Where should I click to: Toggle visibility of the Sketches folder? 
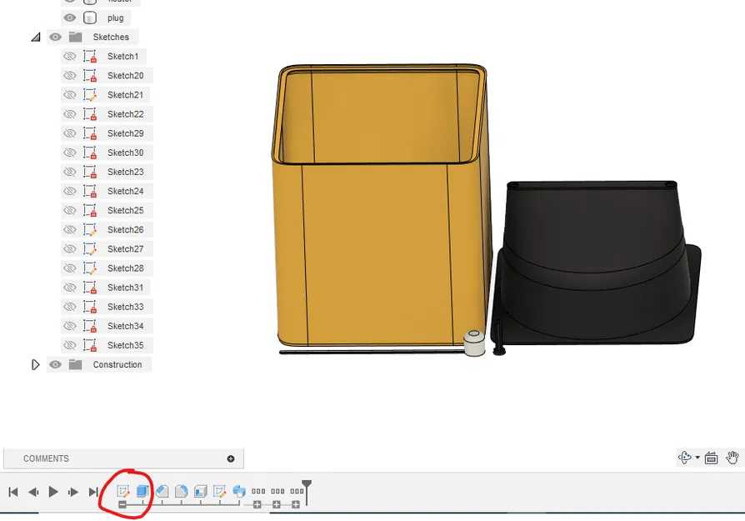point(55,37)
